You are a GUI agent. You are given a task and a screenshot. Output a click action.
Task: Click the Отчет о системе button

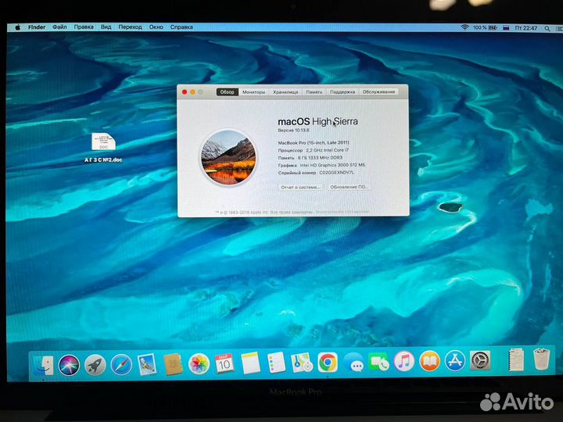pyautogui.click(x=300, y=187)
